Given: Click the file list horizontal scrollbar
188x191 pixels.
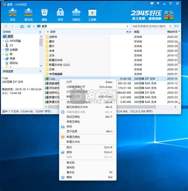Looking at the screenshot, I should [102, 107].
